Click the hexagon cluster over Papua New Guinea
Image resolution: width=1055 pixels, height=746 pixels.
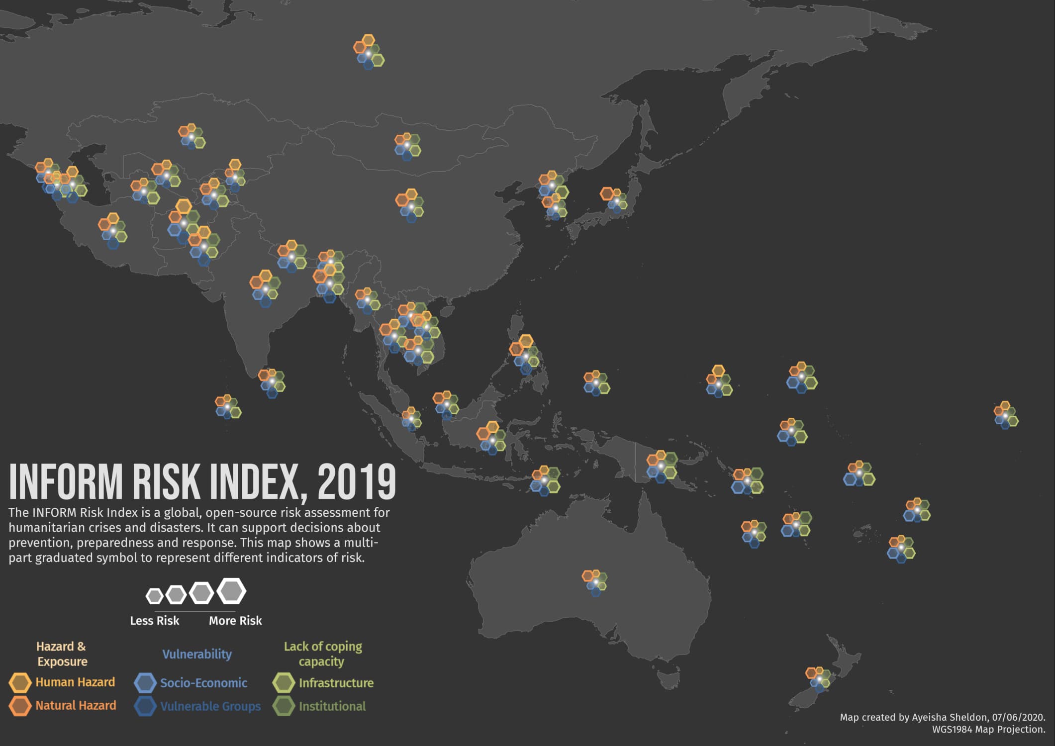click(x=662, y=466)
